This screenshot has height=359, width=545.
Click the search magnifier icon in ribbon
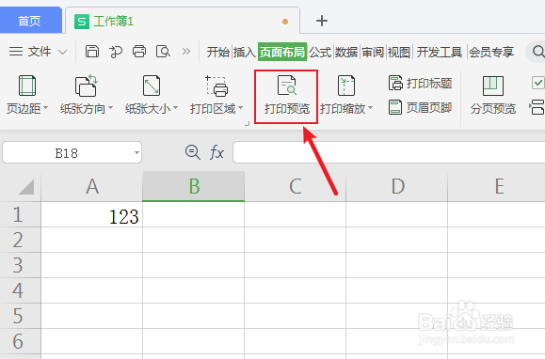[538, 52]
